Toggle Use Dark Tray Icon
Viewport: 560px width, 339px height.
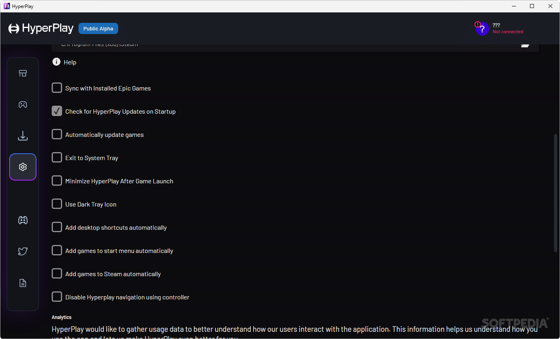pos(57,204)
